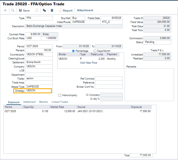Select the Percentage radio button

coord(74,51)
